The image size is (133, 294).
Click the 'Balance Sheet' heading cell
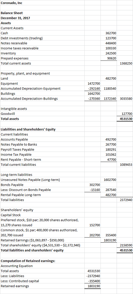click(x=12, y=13)
